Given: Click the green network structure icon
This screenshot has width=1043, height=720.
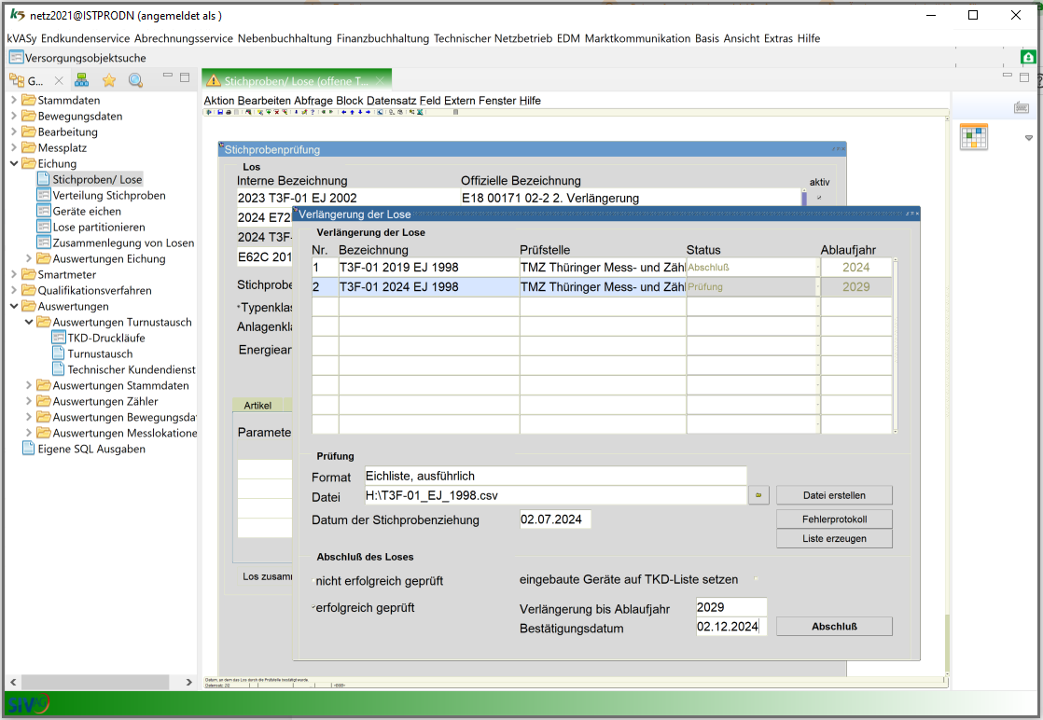Looking at the screenshot, I should pyautogui.click(x=82, y=80).
